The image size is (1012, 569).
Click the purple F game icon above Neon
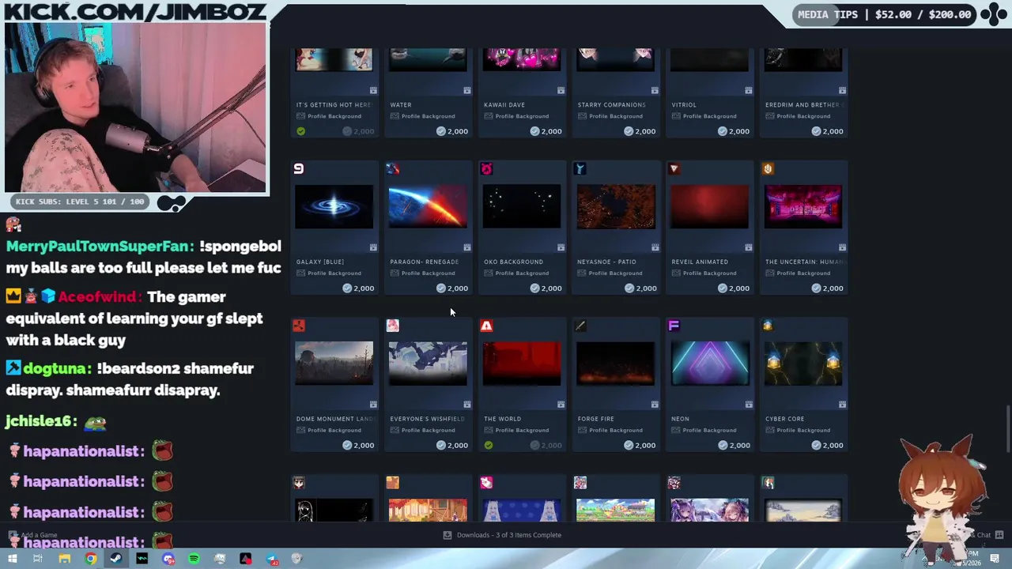674,326
